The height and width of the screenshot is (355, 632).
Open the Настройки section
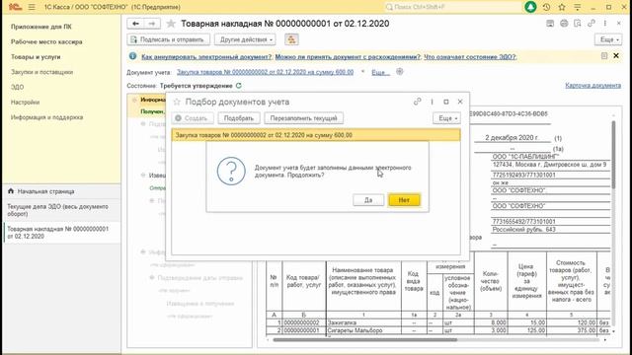pos(25,103)
